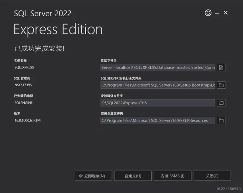Click the installer build number 16.2211.5693.3
Image resolution: width=243 pixels, height=193 pixels.
pyautogui.click(x=229, y=189)
